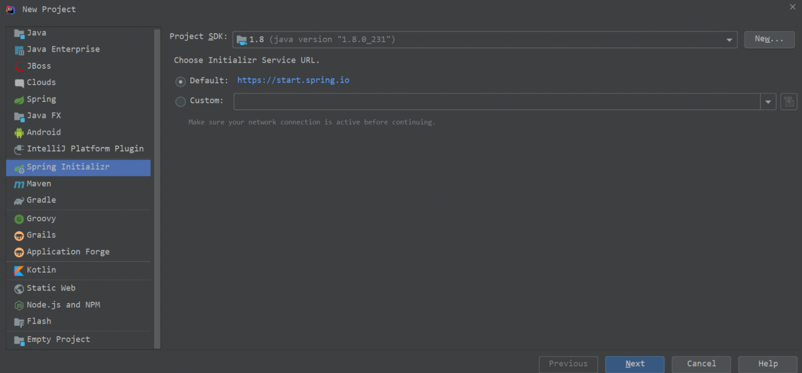Click the Clouds icon
Screen dimensions: 802x373
coord(19,83)
